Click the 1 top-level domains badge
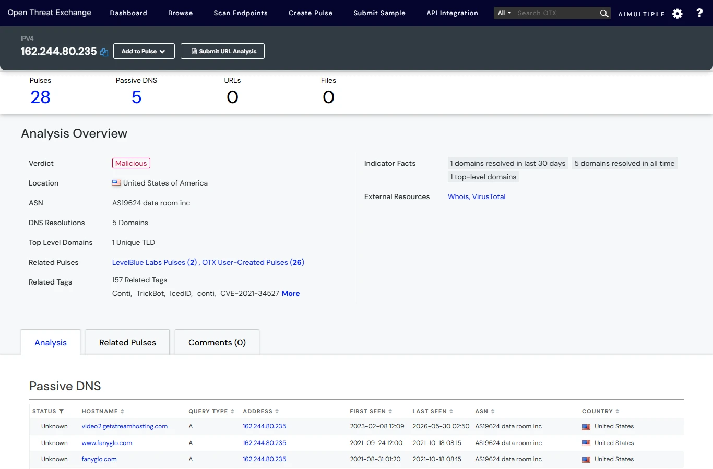This screenshot has width=713, height=469. [x=483, y=177]
